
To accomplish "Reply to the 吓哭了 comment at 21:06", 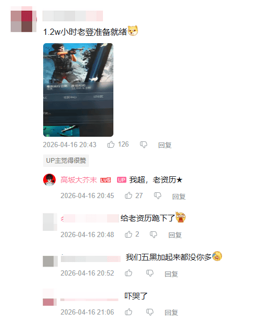I will click(171, 312).
